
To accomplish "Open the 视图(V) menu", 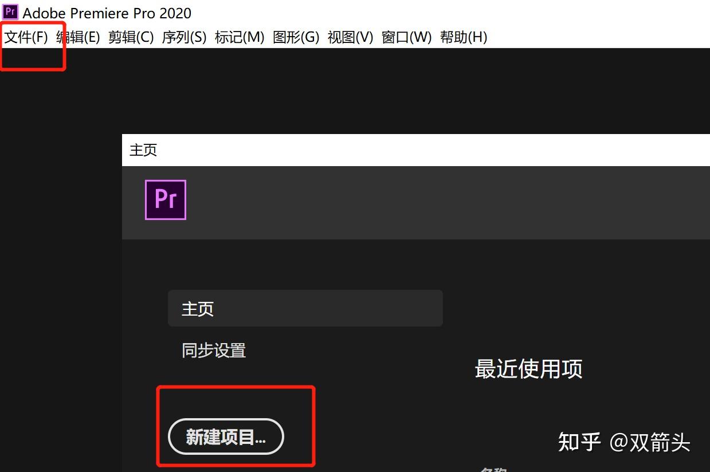I will (x=350, y=37).
